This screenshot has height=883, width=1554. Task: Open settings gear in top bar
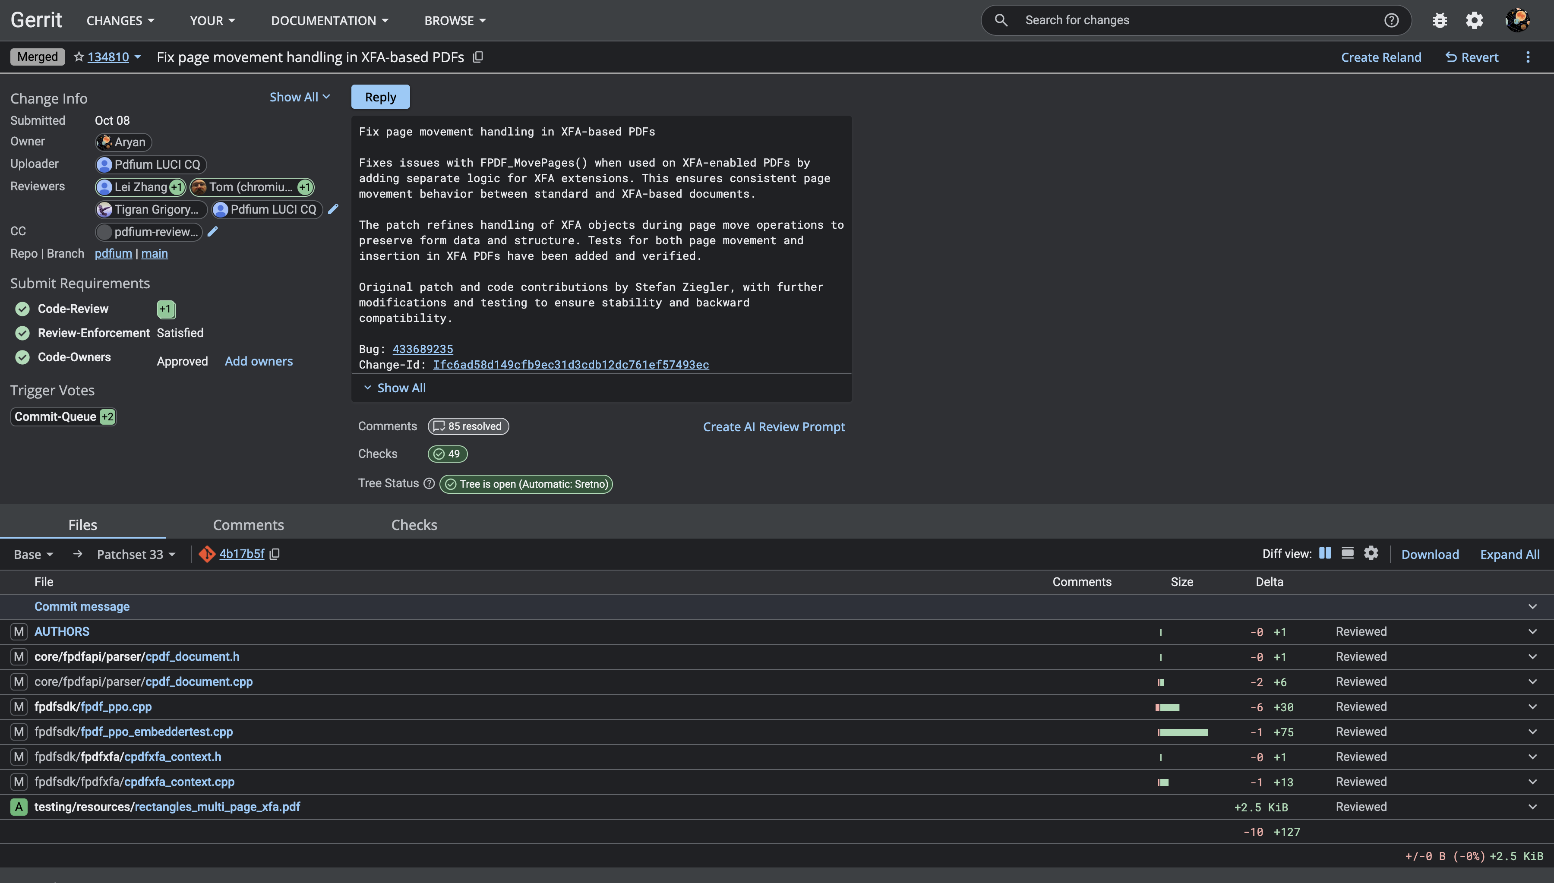[1475, 21]
